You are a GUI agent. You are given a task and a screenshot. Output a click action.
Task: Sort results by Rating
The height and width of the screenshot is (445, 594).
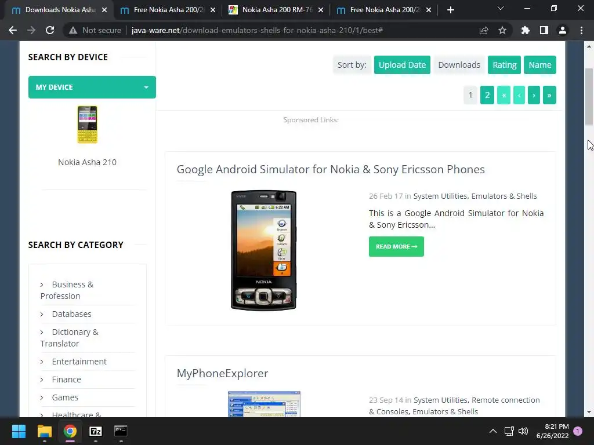(504, 65)
